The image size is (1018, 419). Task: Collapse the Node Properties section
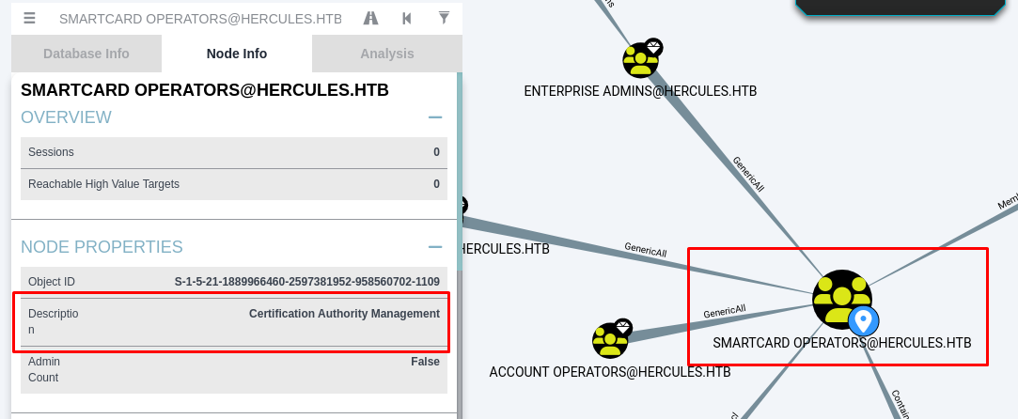[x=435, y=247]
